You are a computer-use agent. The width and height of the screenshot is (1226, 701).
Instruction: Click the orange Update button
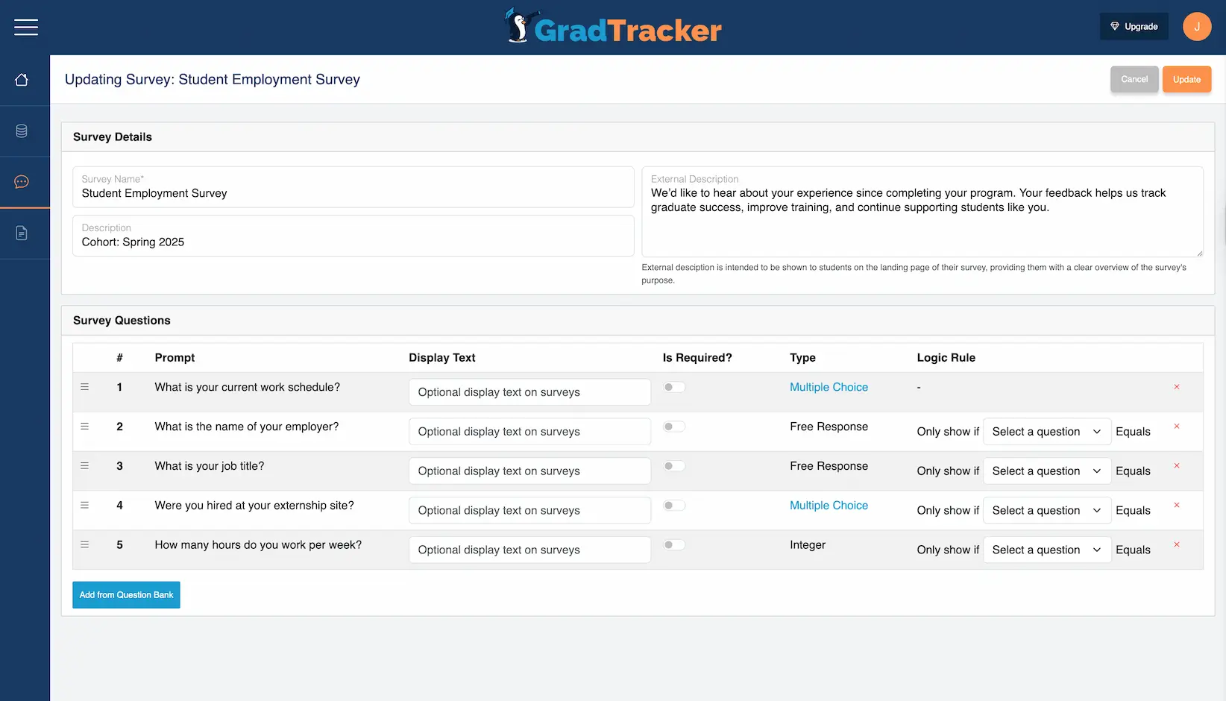(x=1186, y=80)
